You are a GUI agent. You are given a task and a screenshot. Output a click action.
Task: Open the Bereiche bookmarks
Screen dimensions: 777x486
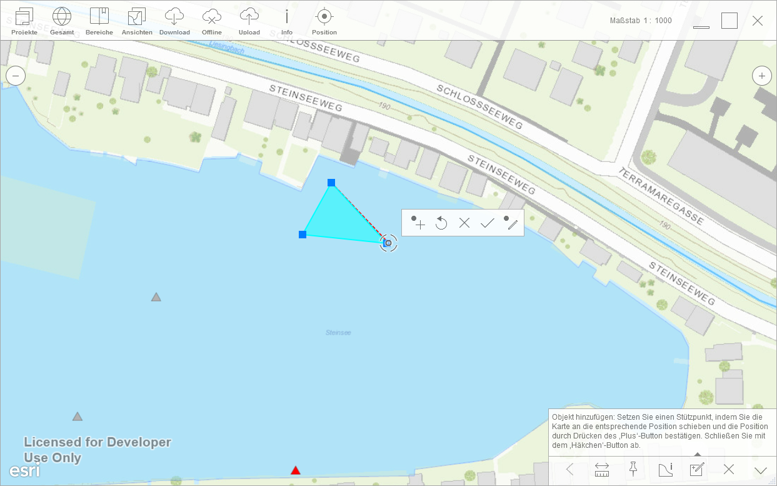(99, 21)
